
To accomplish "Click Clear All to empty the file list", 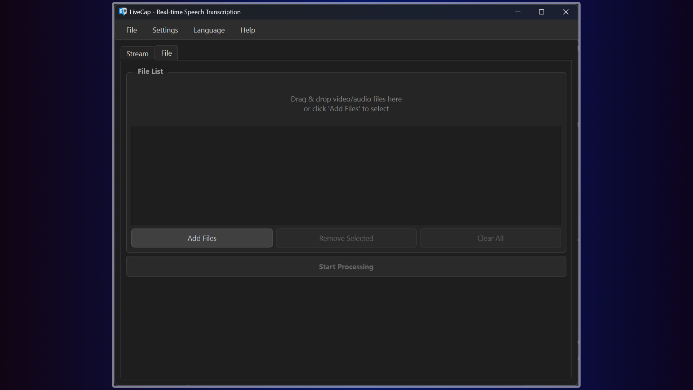I will [490, 238].
